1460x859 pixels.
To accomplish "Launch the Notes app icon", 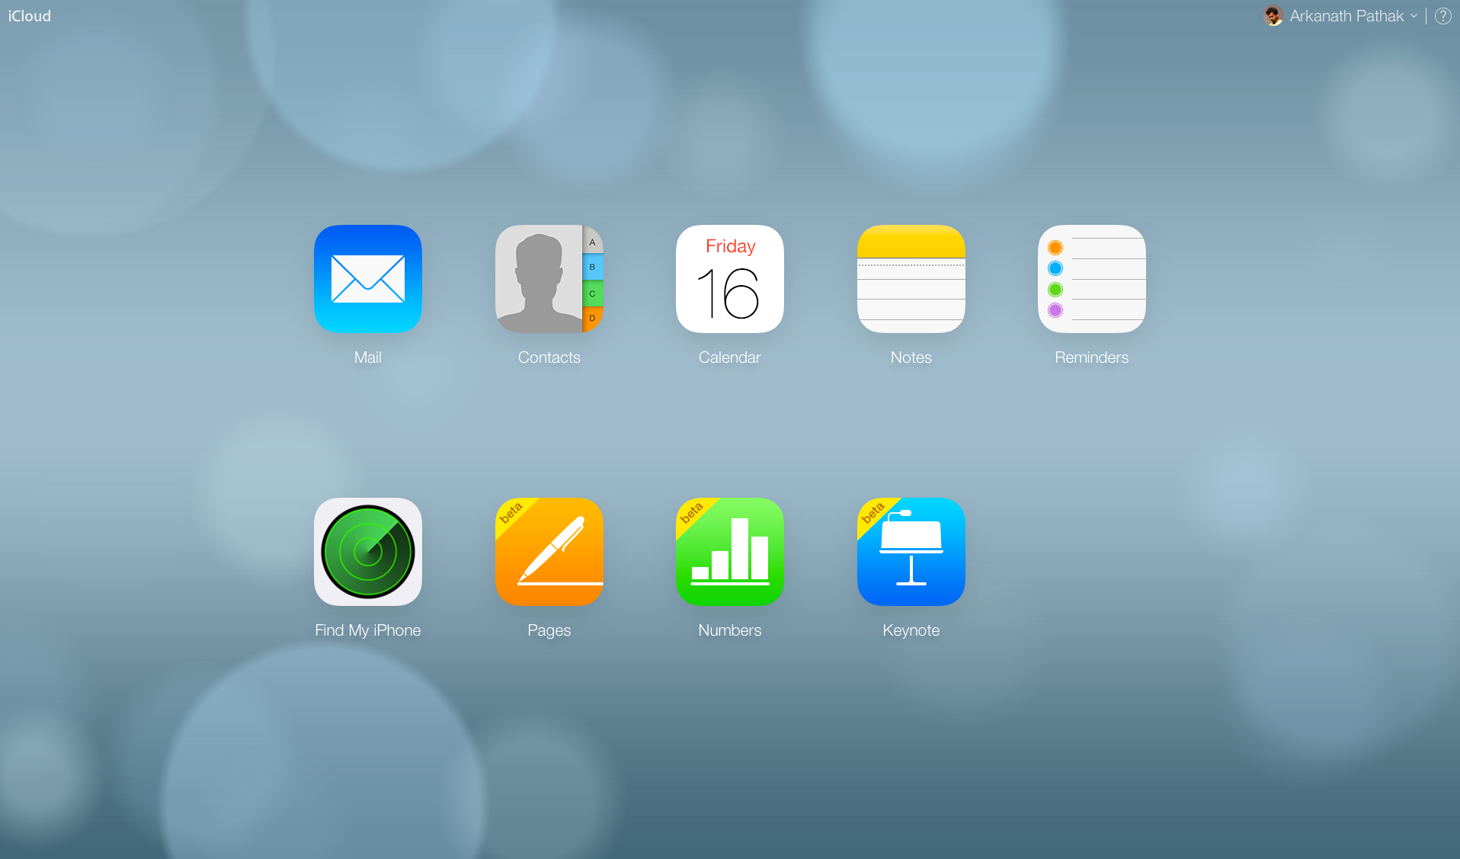I will click(x=911, y=279).
